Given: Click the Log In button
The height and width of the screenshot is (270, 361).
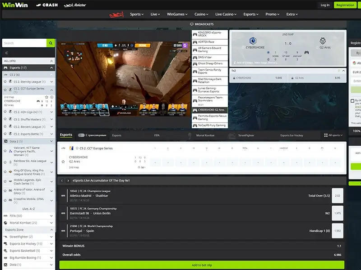Looking at the screenshot, I should point(325,5).
